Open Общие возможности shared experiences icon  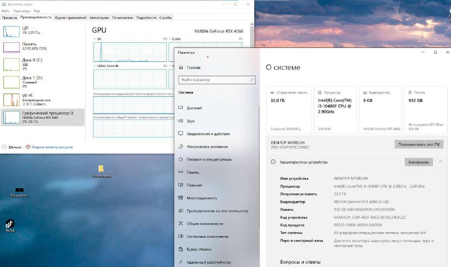coord(180,223)
